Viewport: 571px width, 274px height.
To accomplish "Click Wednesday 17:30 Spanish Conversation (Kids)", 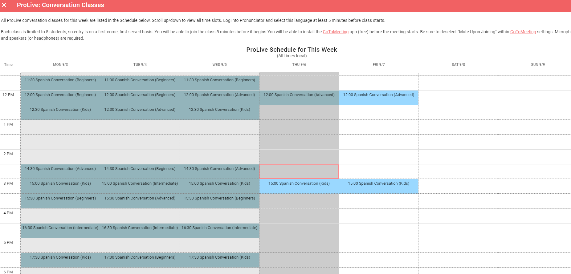I will 219,260.
